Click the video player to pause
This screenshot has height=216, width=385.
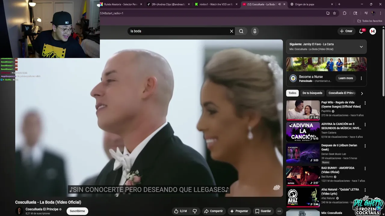pos(149,118)
